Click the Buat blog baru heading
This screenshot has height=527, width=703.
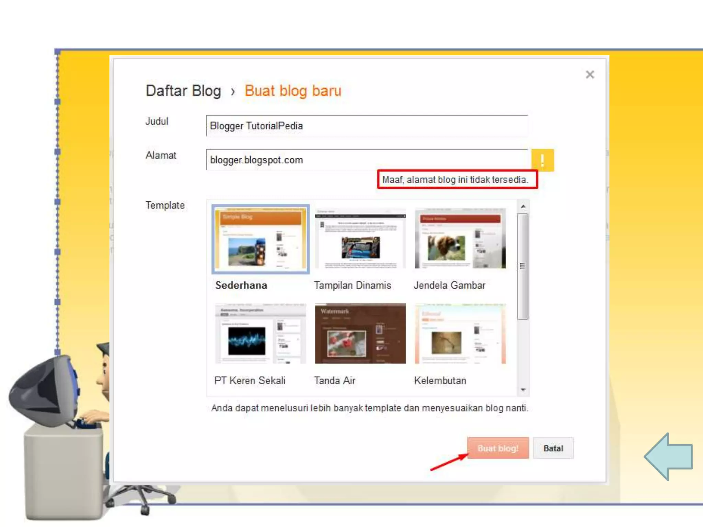coord(293,91)
